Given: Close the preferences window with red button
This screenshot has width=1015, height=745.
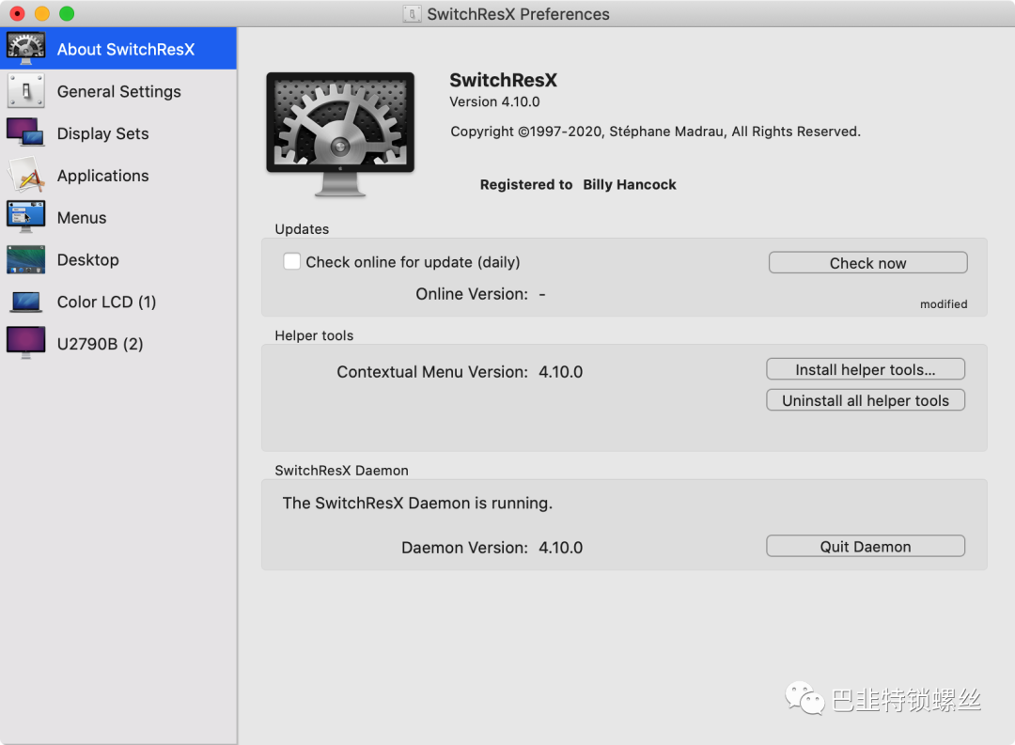Looking at the screenshot, I should pyautogui.click(x=18, y=13).
